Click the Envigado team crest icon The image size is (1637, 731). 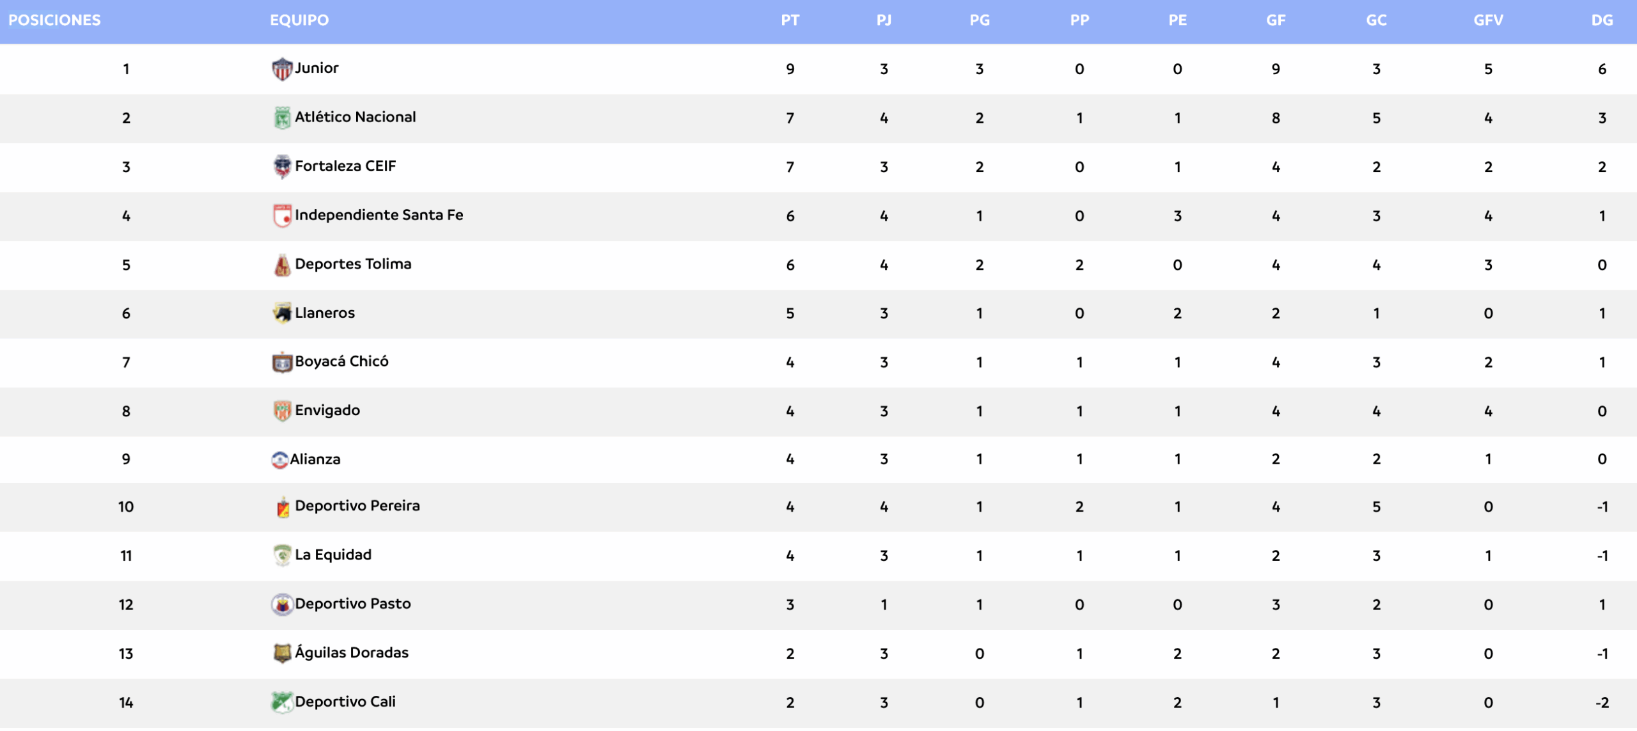(281, 411)
